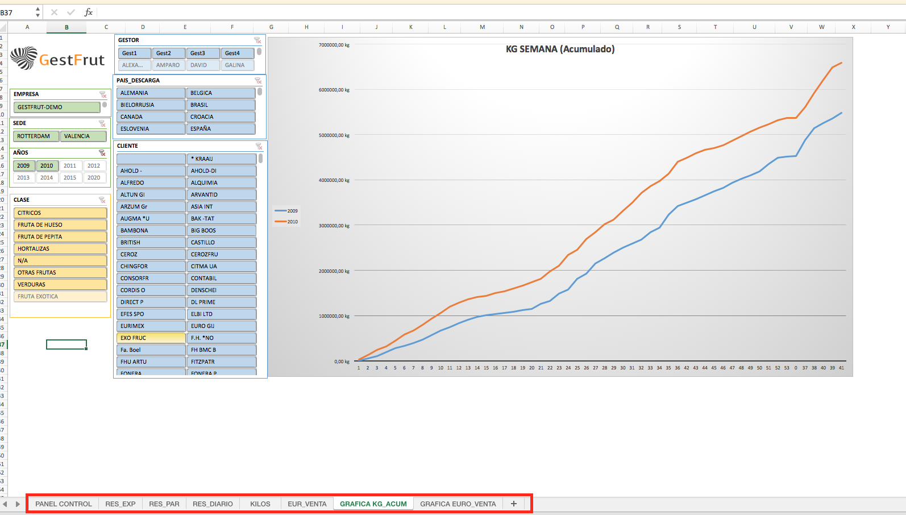Image resolution: width=906 pixels, height=515 pixels.
Task: Clear the CLASE slicer filter
Action: coord(102,200)
